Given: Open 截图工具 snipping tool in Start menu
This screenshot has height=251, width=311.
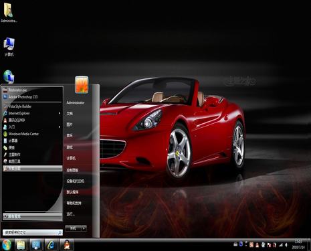Looking at the screenshot, I should (x=33, y=161).
